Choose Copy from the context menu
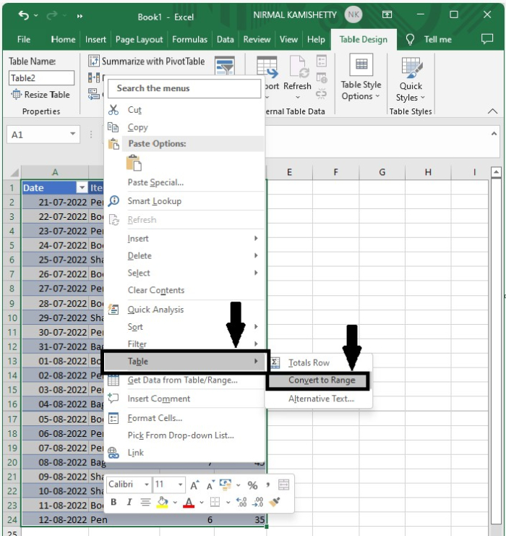Viewport: 506px width, 536px height. click(184, 127)
